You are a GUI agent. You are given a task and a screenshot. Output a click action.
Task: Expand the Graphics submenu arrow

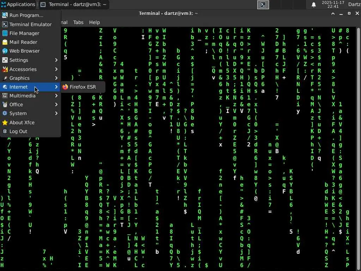coord(56,78)
